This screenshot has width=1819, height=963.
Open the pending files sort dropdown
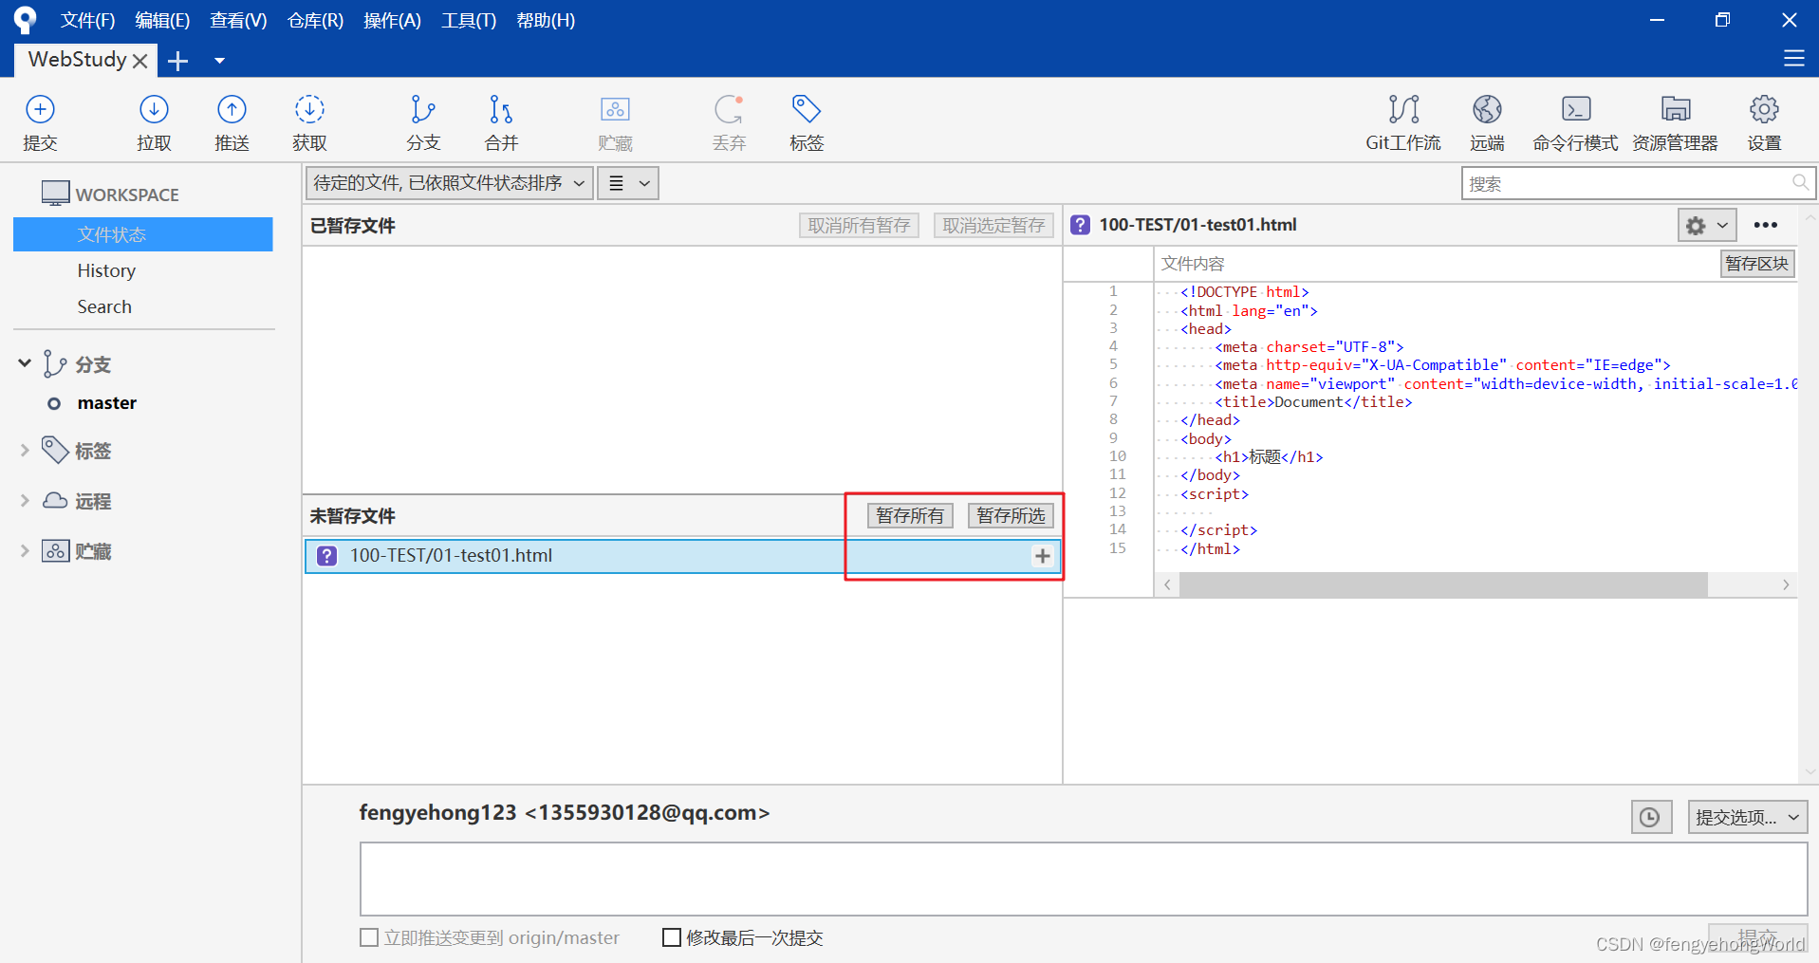[x=450, y=183]
